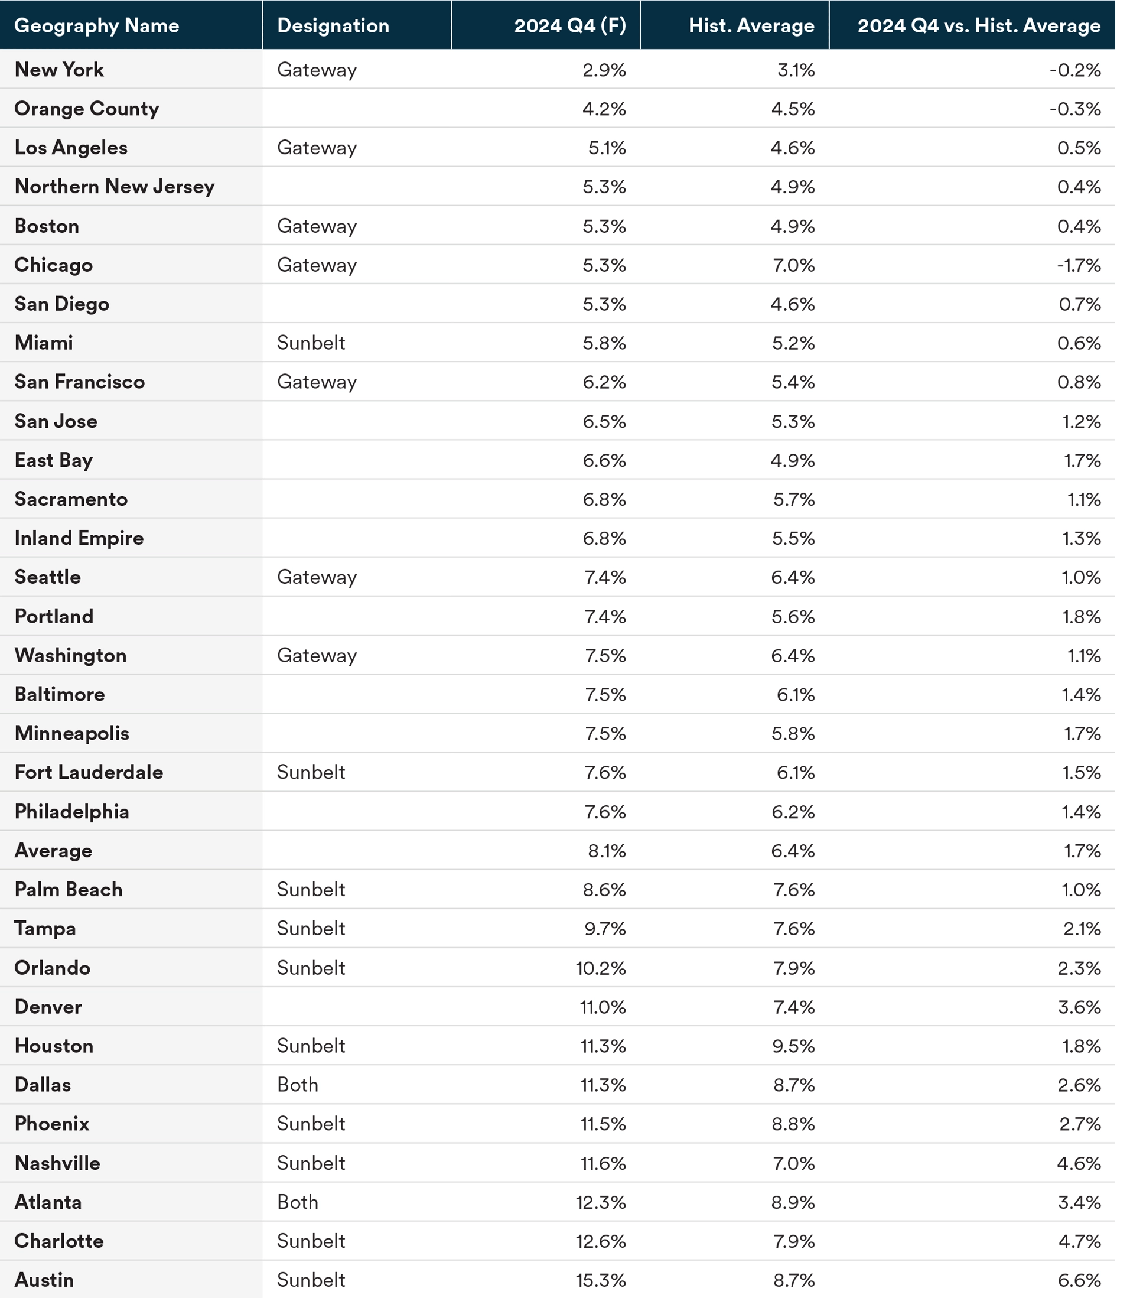
Task: Click the Inland Empire cell
Action: point(79,538)
